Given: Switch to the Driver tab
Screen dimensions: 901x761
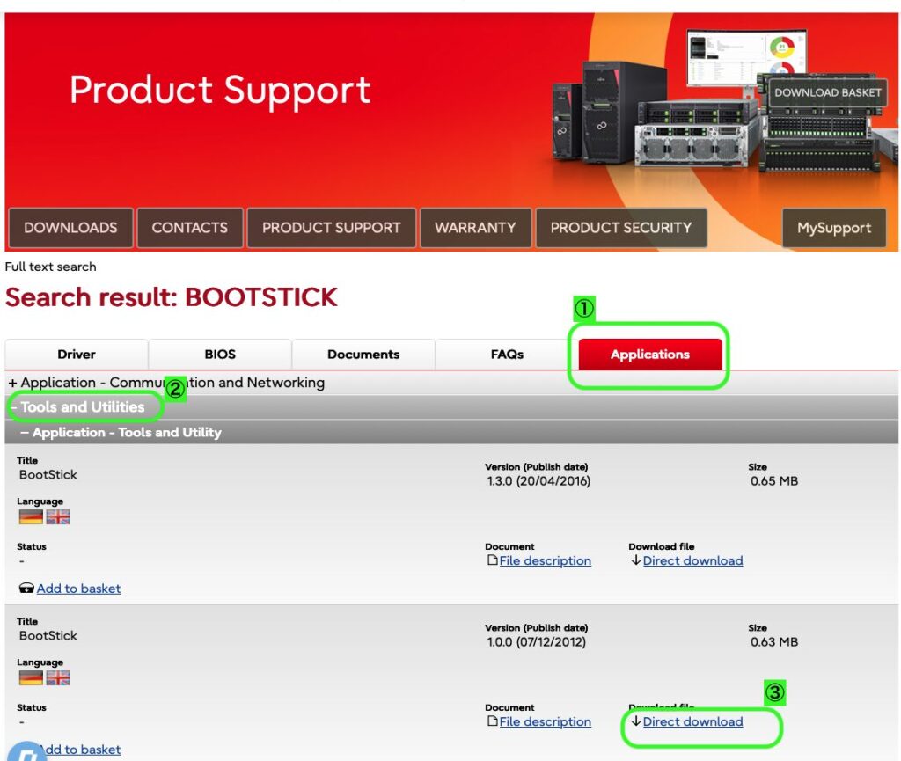Looking at the screenshot, I should tap(77, 355).
